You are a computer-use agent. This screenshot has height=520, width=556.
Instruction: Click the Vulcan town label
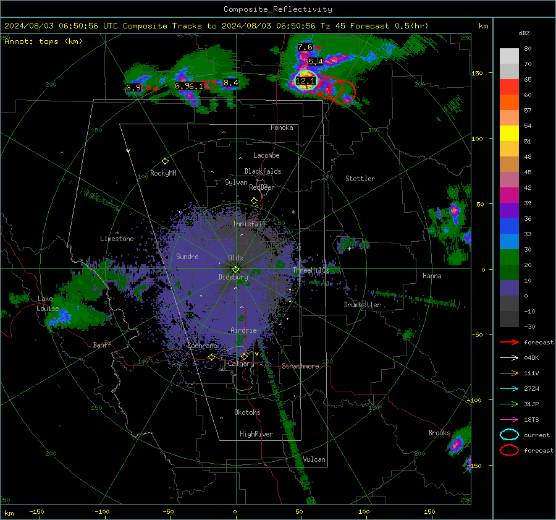(x=314, y=459)
